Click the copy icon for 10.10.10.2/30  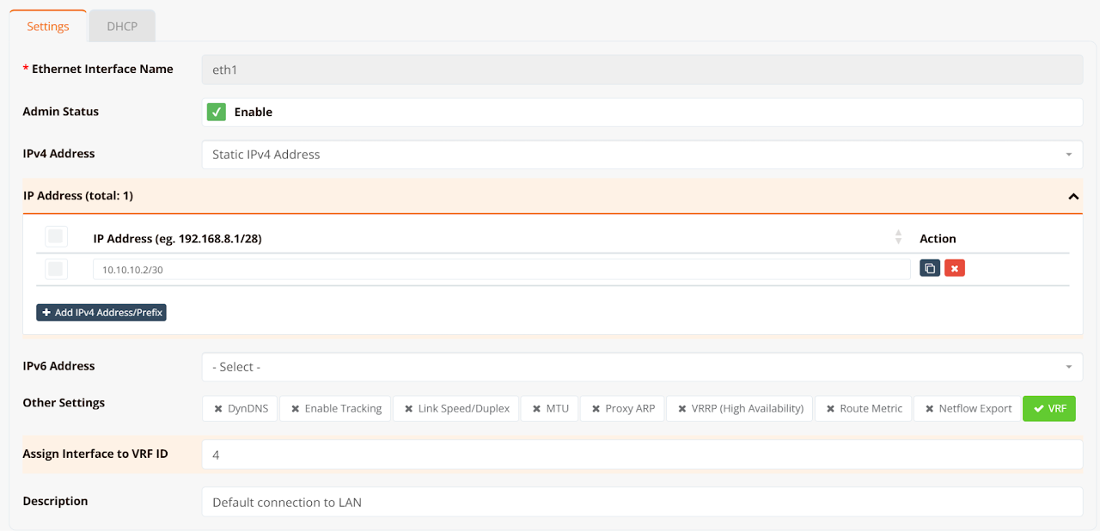[929, 268]
